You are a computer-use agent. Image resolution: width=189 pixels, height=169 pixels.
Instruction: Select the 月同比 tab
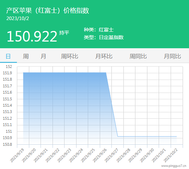click(172, 56)
